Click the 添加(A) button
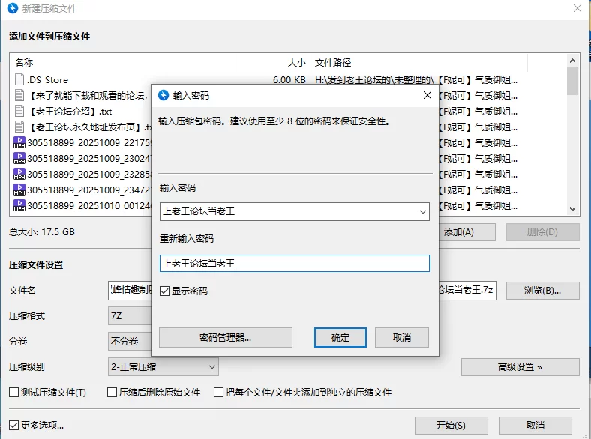591x439 pixels. [x=466, y=232]
